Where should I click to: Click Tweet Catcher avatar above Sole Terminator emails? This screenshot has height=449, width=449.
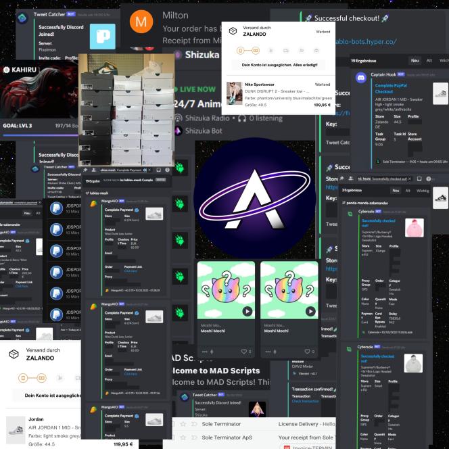[x=185, y=397]
